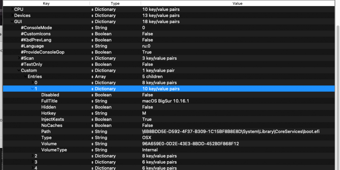Change type of #Language row
The height and width of the screenshot is (170, 340).
point(92,46)
